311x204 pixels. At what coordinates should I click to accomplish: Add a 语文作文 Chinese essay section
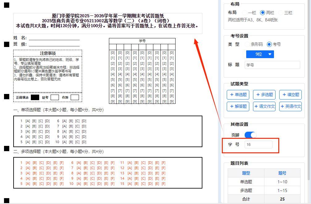tap(264, 106)
